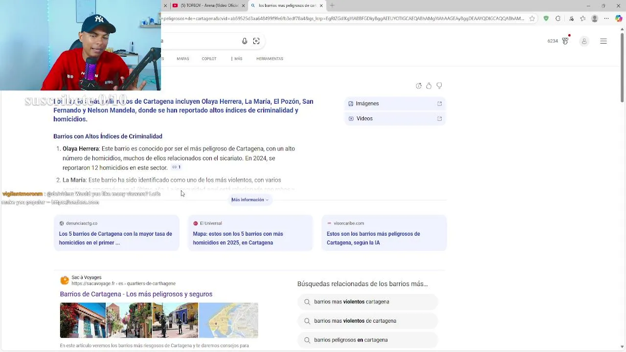
Task: Open external icon on Imágenes row
Action: pos(439,104)
